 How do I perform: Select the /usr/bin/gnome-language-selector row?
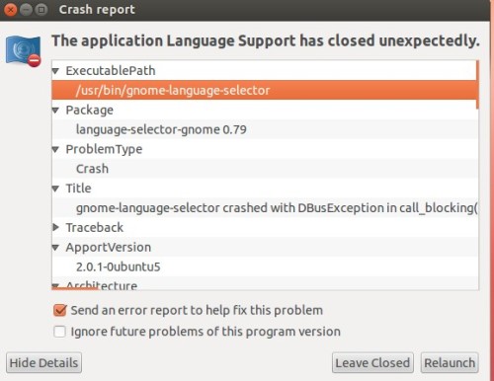[264, 90]
